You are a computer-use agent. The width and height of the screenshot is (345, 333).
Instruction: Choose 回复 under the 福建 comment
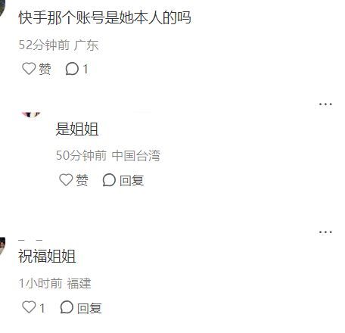(89, 308)
